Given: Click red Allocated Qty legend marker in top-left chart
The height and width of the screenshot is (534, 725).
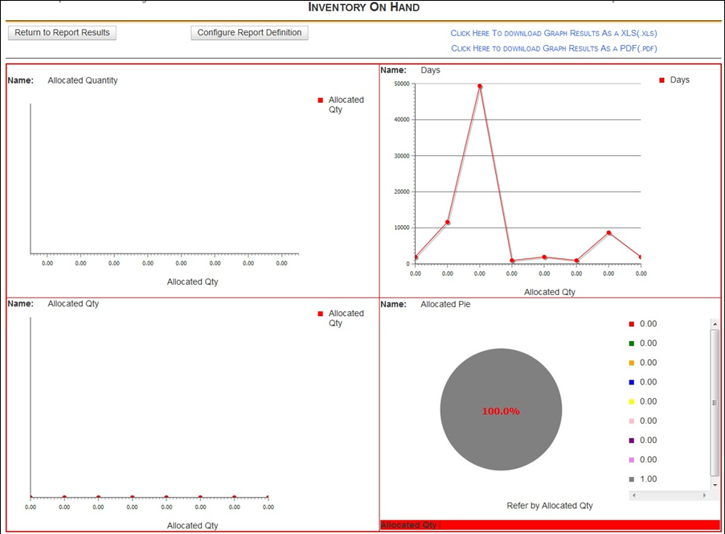Looking at the screenshot, I should pos(321,101).
